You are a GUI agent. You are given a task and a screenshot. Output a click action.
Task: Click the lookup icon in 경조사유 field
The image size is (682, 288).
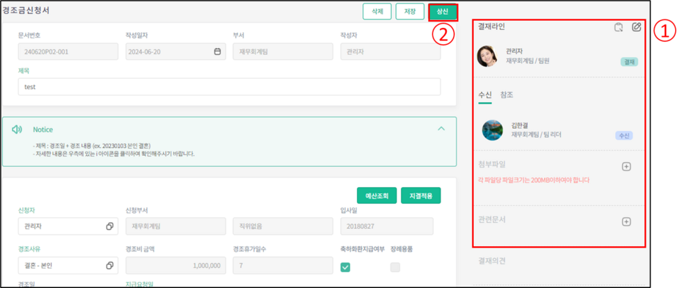point(109,266)
